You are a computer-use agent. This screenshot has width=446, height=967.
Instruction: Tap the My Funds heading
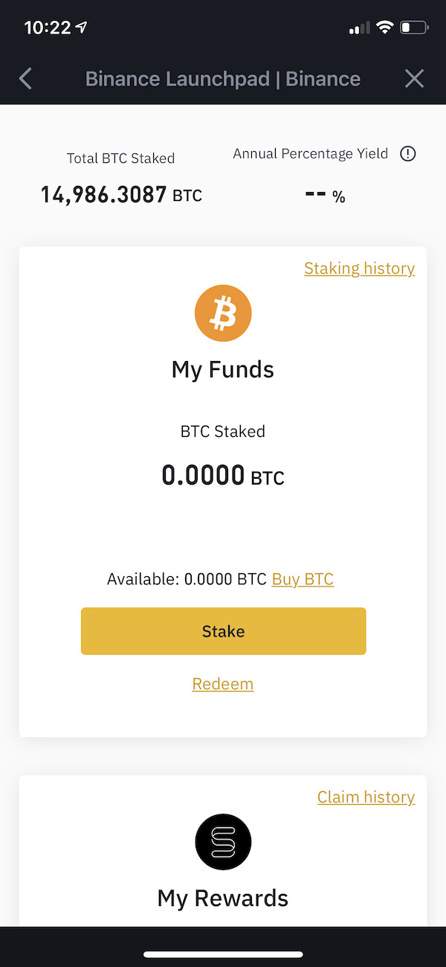tap(223, 369)
